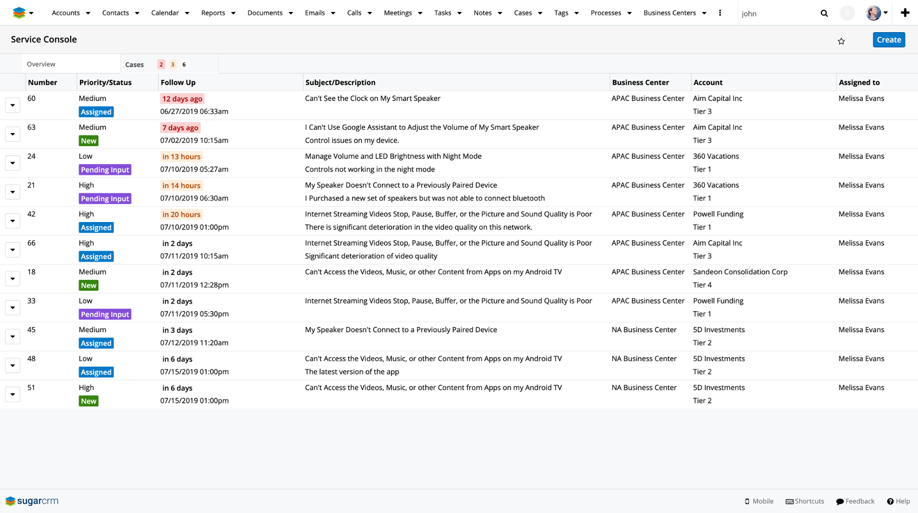Viewport: 918px width, 513px height.
Task: Click the notifications circle icon
Action: pyautogui.click(x=847, y=13)
